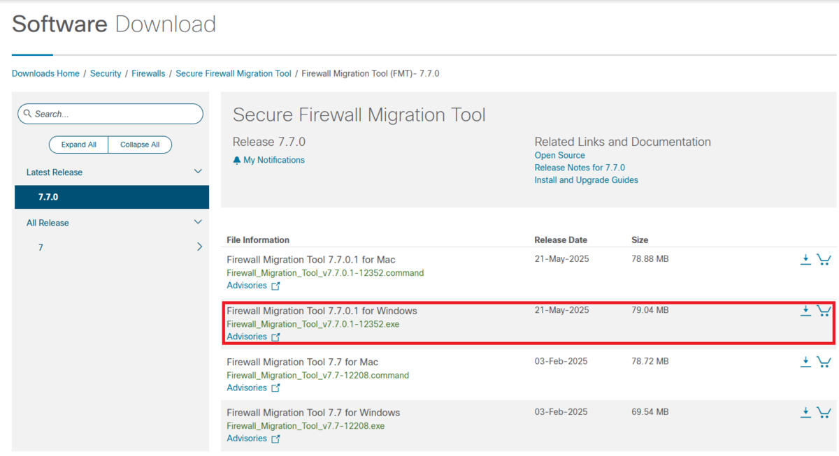Open Advisories external link icon for 7.7.0.1 Windows

[275, 337]
